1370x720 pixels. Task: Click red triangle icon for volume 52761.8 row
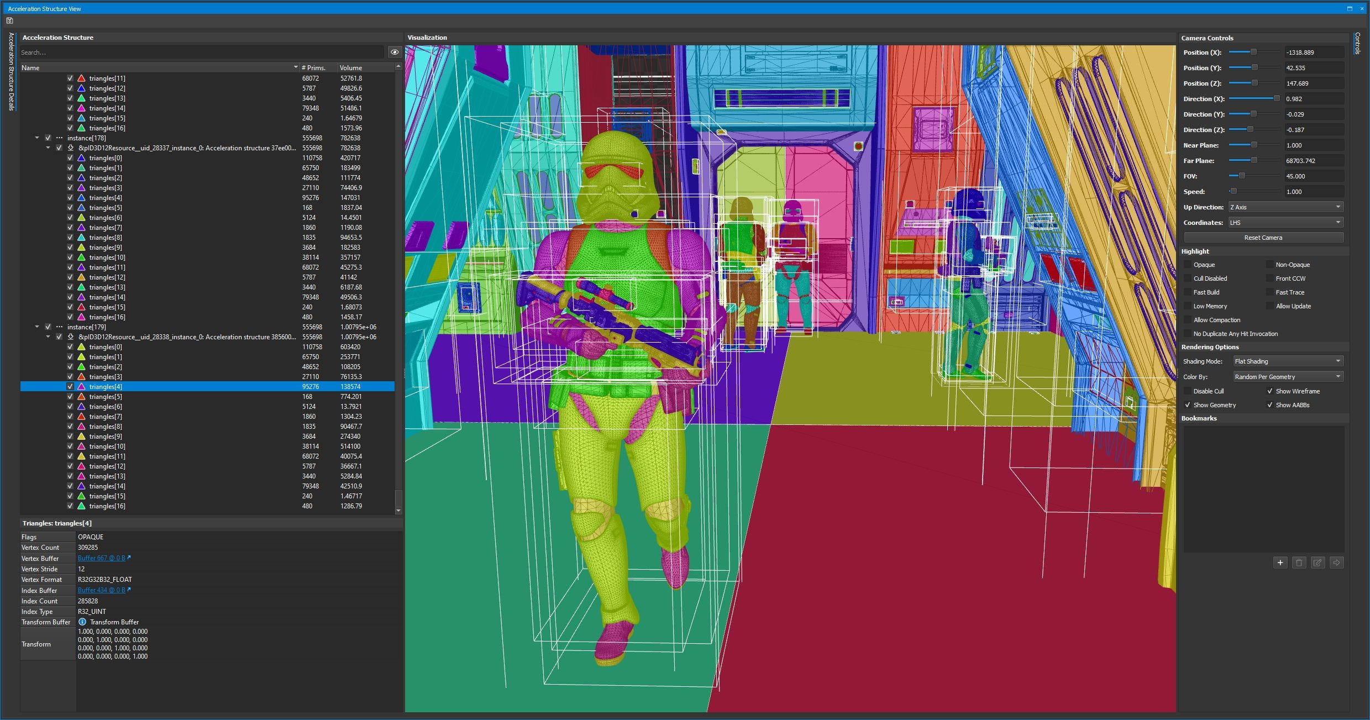click(81, 78)
